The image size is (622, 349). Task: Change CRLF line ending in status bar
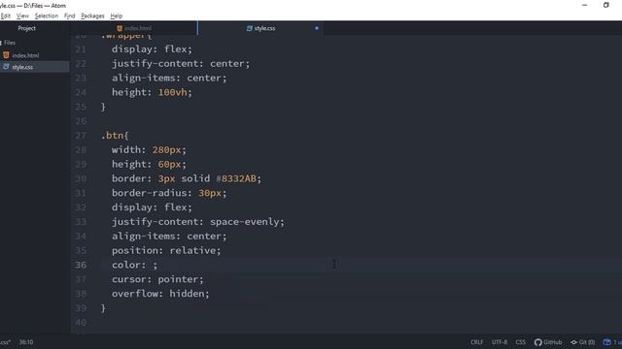click(477, 342)
